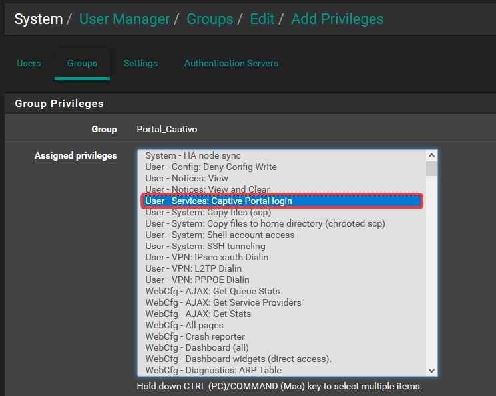The image size is (496, 396).
Task: Open the Users tab
Action: pyautogui.click(x=29, y=64)
